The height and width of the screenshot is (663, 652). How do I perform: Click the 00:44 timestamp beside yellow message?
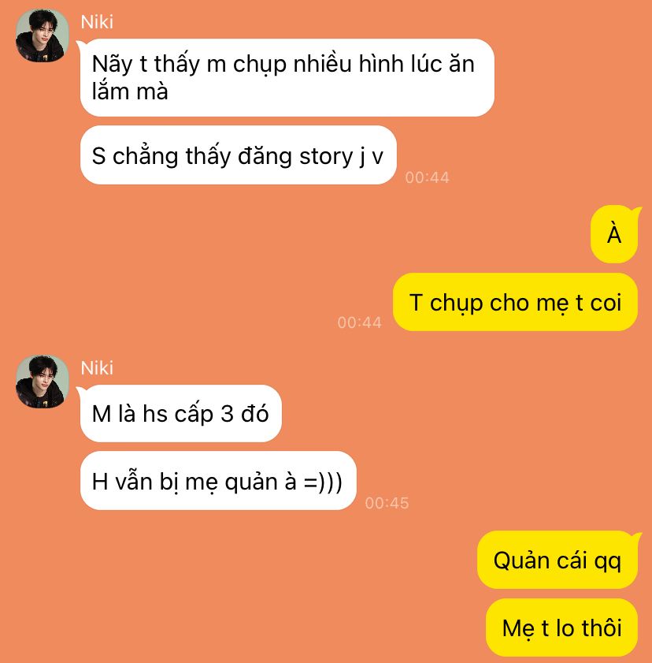[359, 322]
